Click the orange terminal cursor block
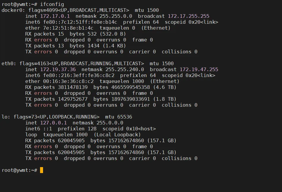 (42, 170)
